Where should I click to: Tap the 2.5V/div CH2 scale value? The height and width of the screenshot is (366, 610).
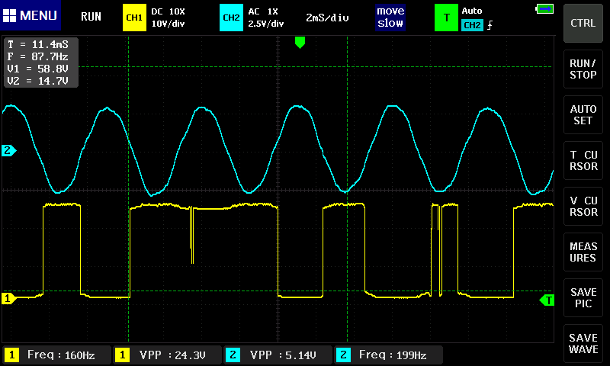click(x=265, y=24)
